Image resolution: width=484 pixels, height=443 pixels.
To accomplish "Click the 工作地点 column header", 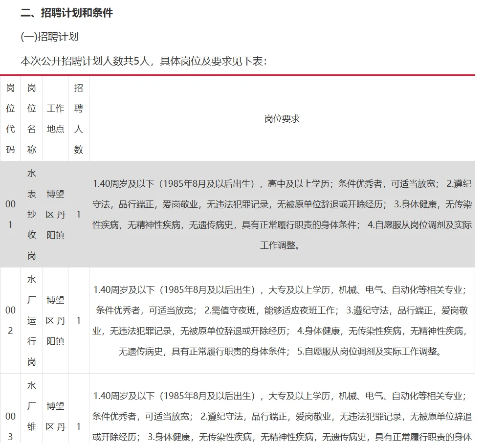I will coord(55,118).
